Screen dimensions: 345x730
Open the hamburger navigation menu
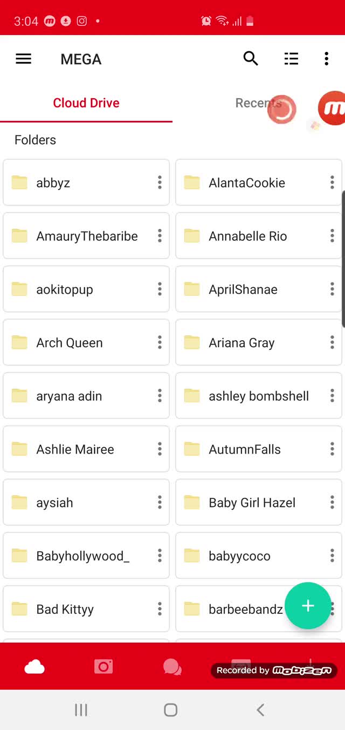[23, 59]
